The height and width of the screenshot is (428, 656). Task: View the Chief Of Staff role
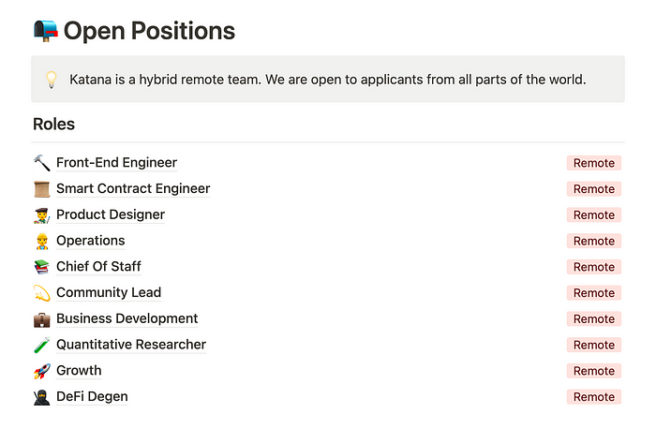98,266
